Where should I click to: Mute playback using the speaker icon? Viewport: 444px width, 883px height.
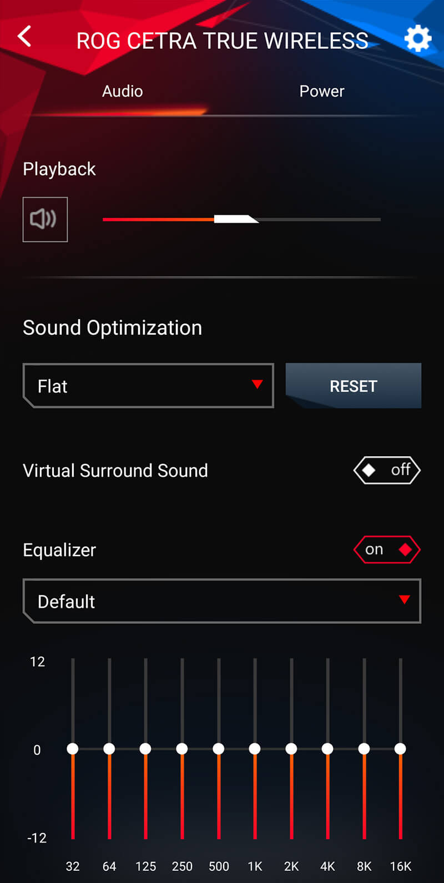[45, 219]
